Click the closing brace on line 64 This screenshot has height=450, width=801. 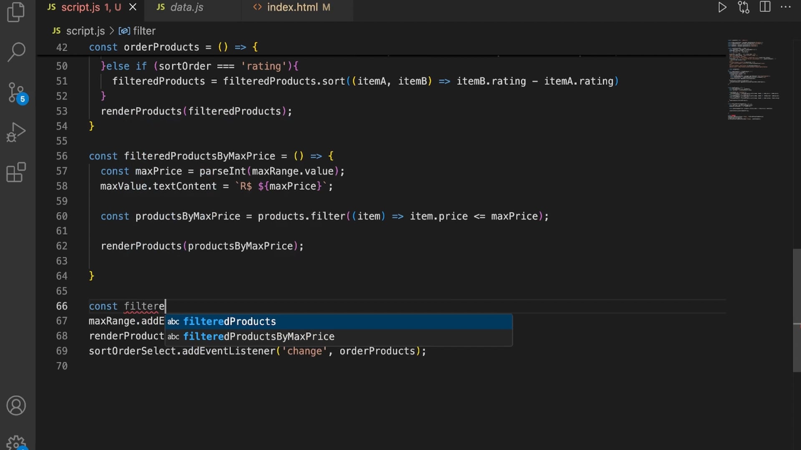92,276
